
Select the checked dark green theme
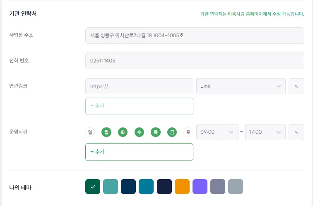pyautogui.click(x=93, y=187)
